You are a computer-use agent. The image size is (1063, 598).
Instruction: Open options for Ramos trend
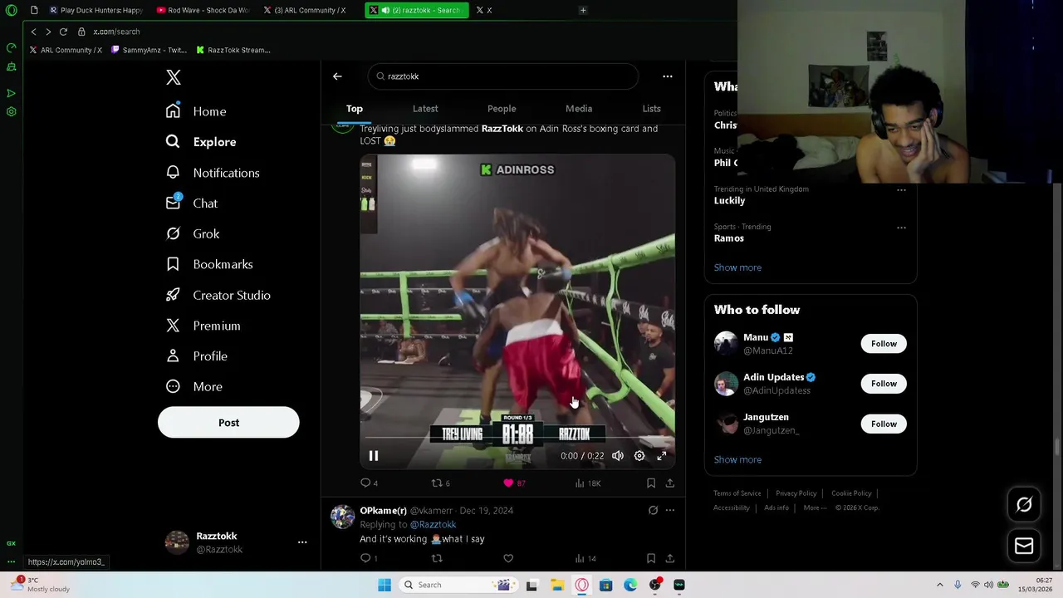coord(901,228)
